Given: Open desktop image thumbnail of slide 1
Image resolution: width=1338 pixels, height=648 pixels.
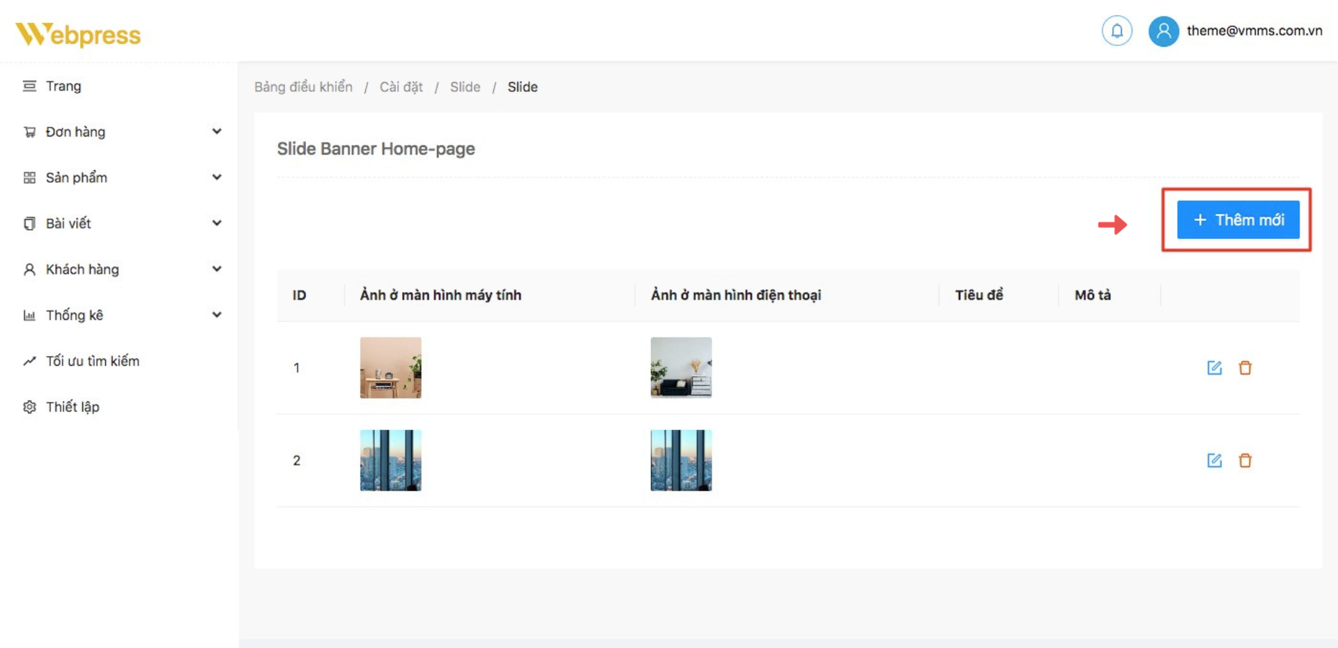Looking at the screenshot, I should pyautogui.click(x=390, y=368).
